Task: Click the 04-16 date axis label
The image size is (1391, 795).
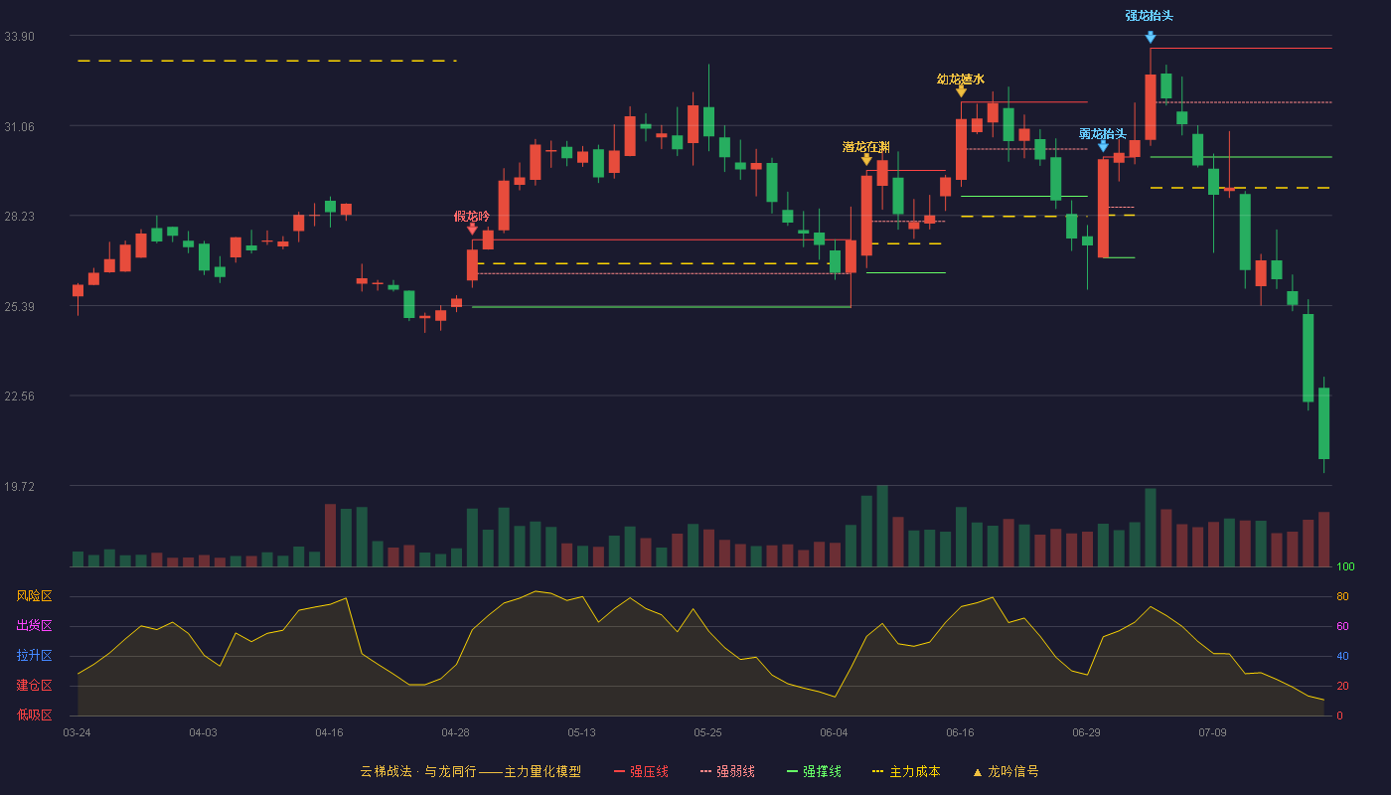Action: (x=329, y=732)
